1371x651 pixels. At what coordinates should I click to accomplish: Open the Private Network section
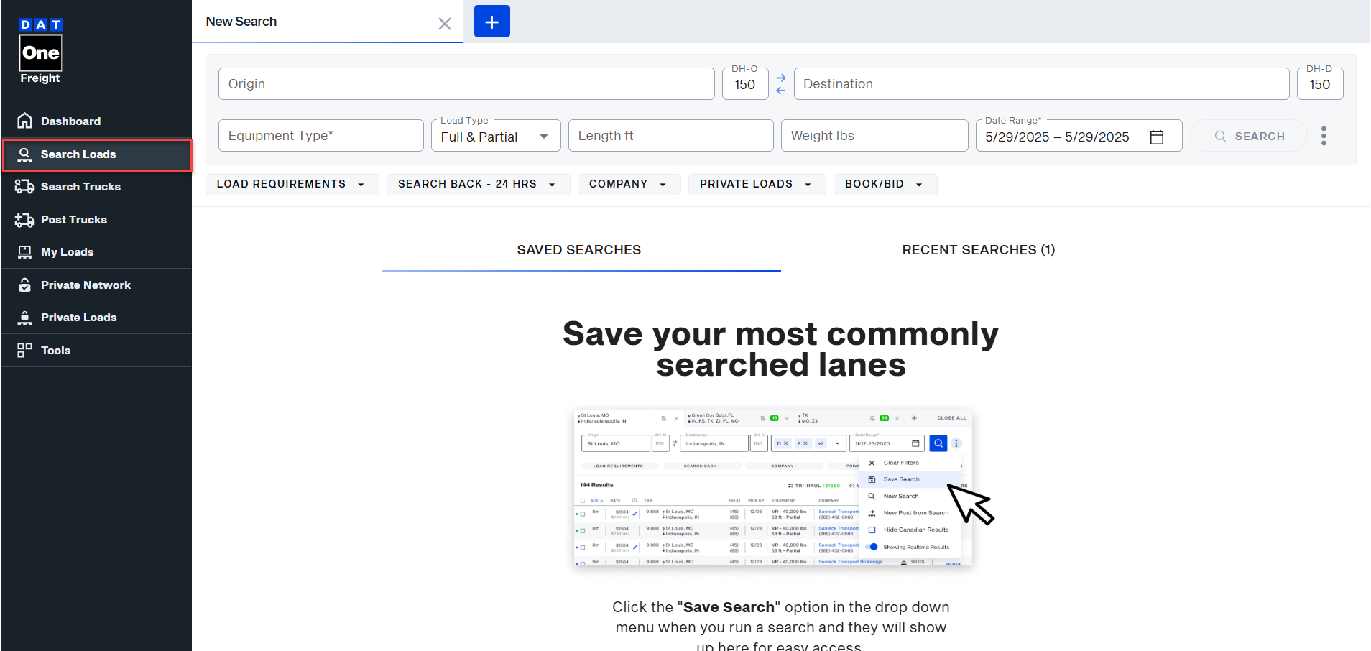(x=86, y=285)
